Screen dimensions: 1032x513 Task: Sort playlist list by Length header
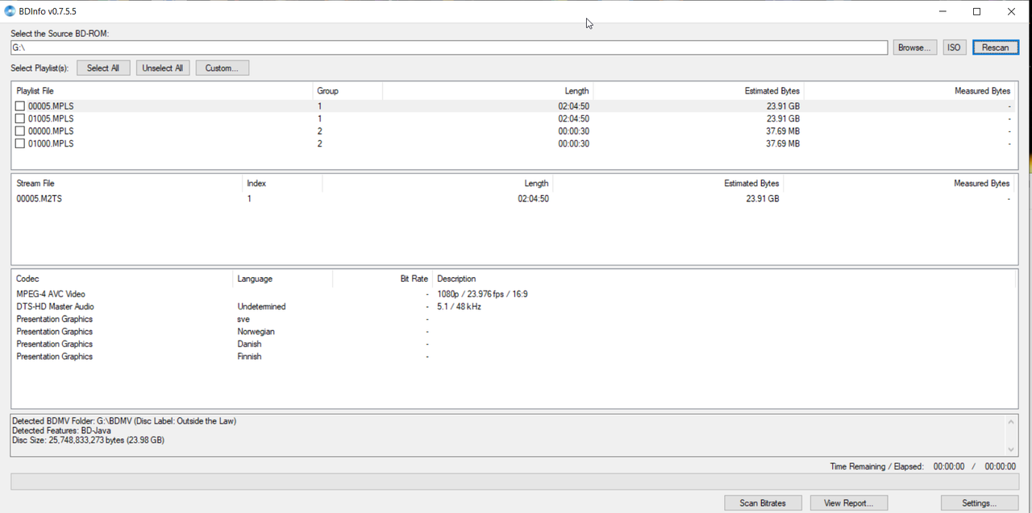tap(489, 91)
